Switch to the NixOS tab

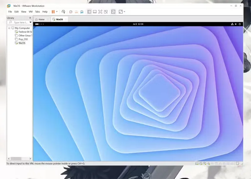pyautogui.click(x=60, y=19)
